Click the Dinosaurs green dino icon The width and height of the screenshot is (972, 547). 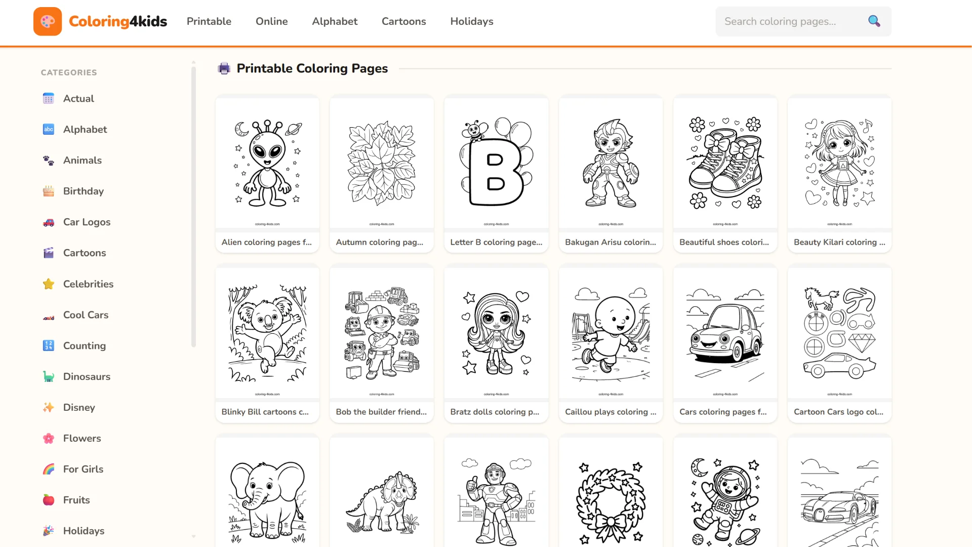click(49, 376)
